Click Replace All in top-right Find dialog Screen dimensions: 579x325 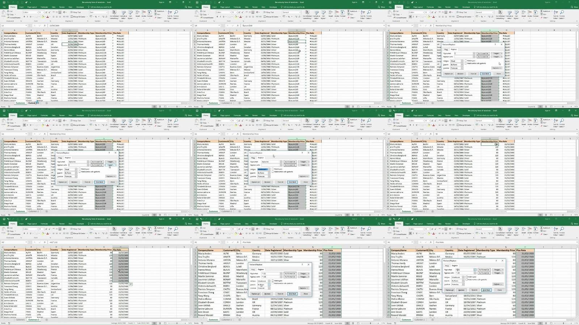(449, 74)
